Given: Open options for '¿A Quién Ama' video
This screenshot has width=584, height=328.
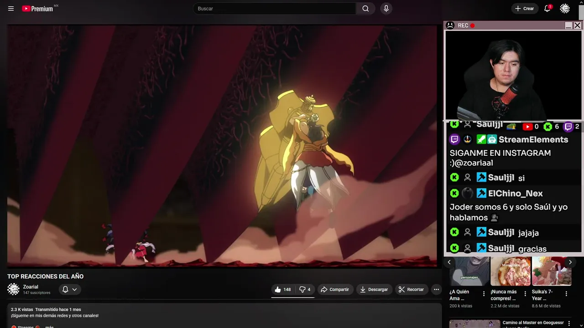Looking at the screenshot, I should pyautogui.click(x=484, y=294).
